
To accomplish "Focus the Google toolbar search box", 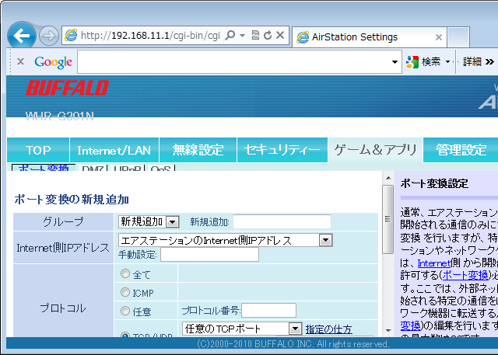I will (x=233, y=62).
